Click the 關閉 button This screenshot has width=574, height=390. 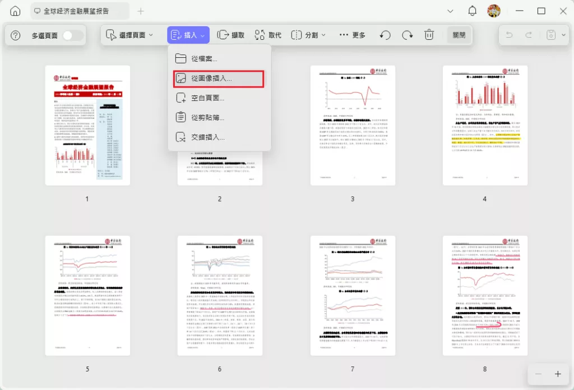click(x=459, y=35)
